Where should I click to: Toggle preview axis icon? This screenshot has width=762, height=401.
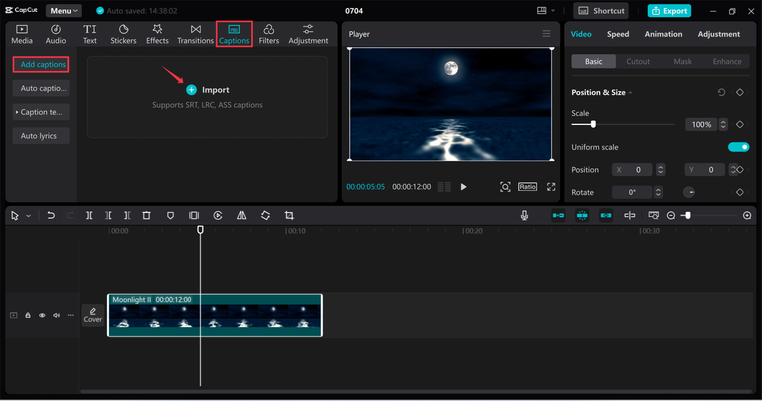(x=630, y=215)
